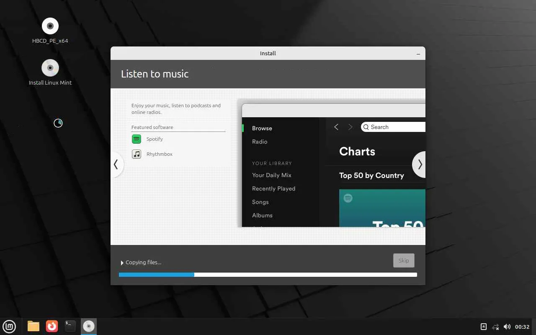Open the network connection tray icon

[x=495, y=327]
